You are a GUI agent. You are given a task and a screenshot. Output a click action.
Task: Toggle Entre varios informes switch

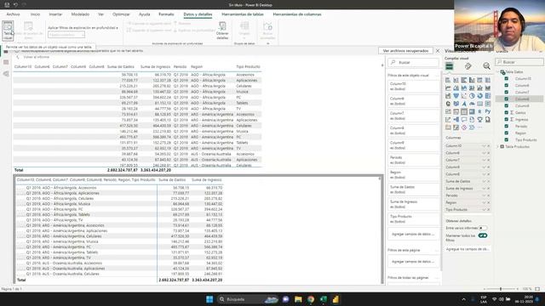click(483, 228)
